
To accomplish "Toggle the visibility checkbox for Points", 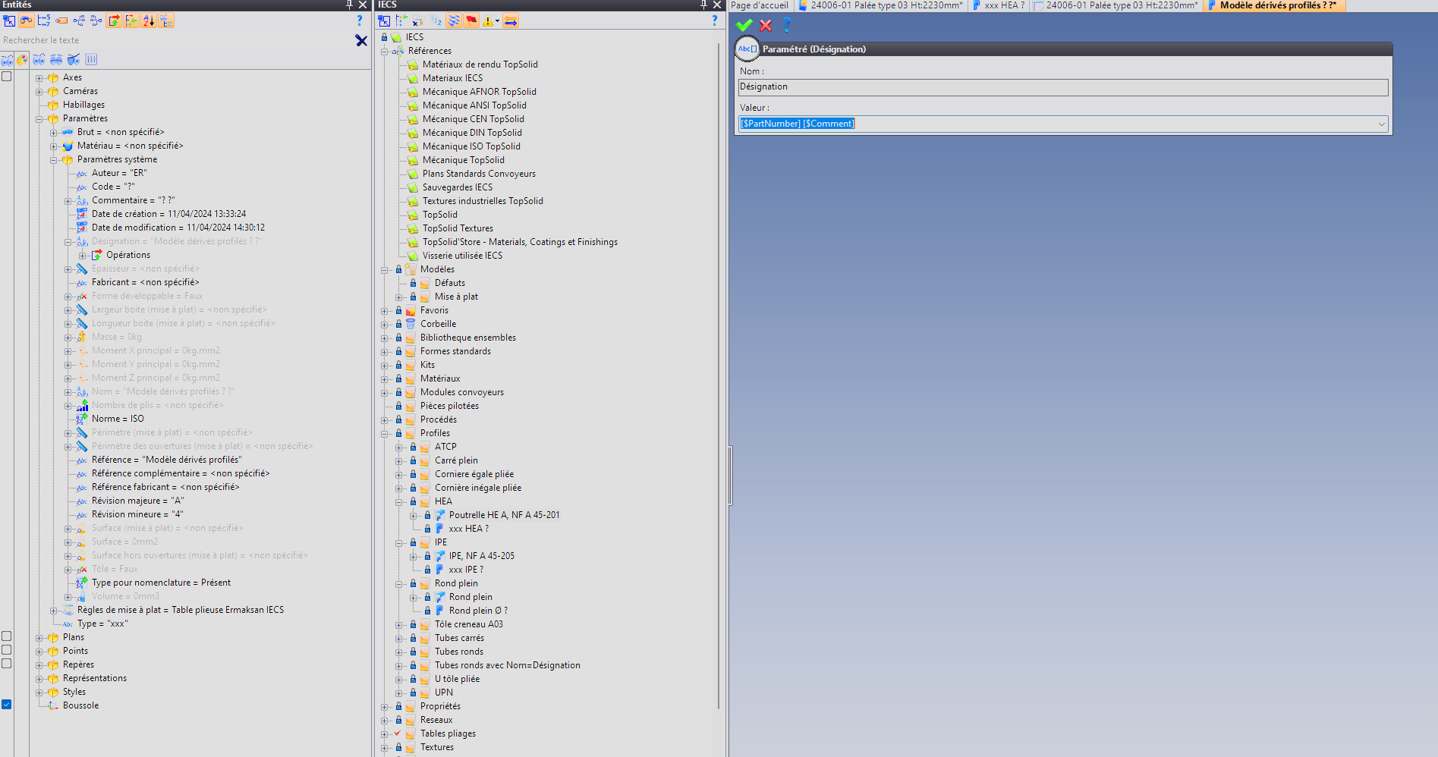I will pos(6,650).
